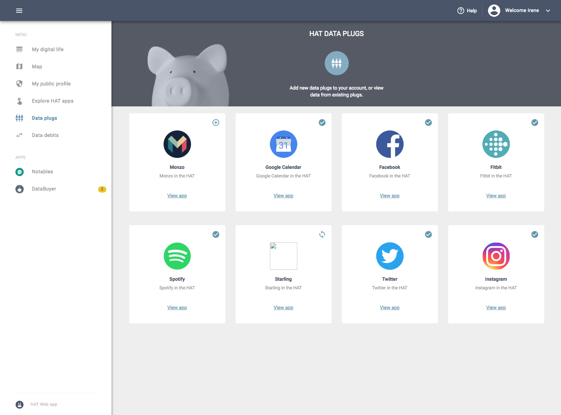Click the My public profile shield icon
The width and height of the screenshot is (561, 415).
(20, 84)
